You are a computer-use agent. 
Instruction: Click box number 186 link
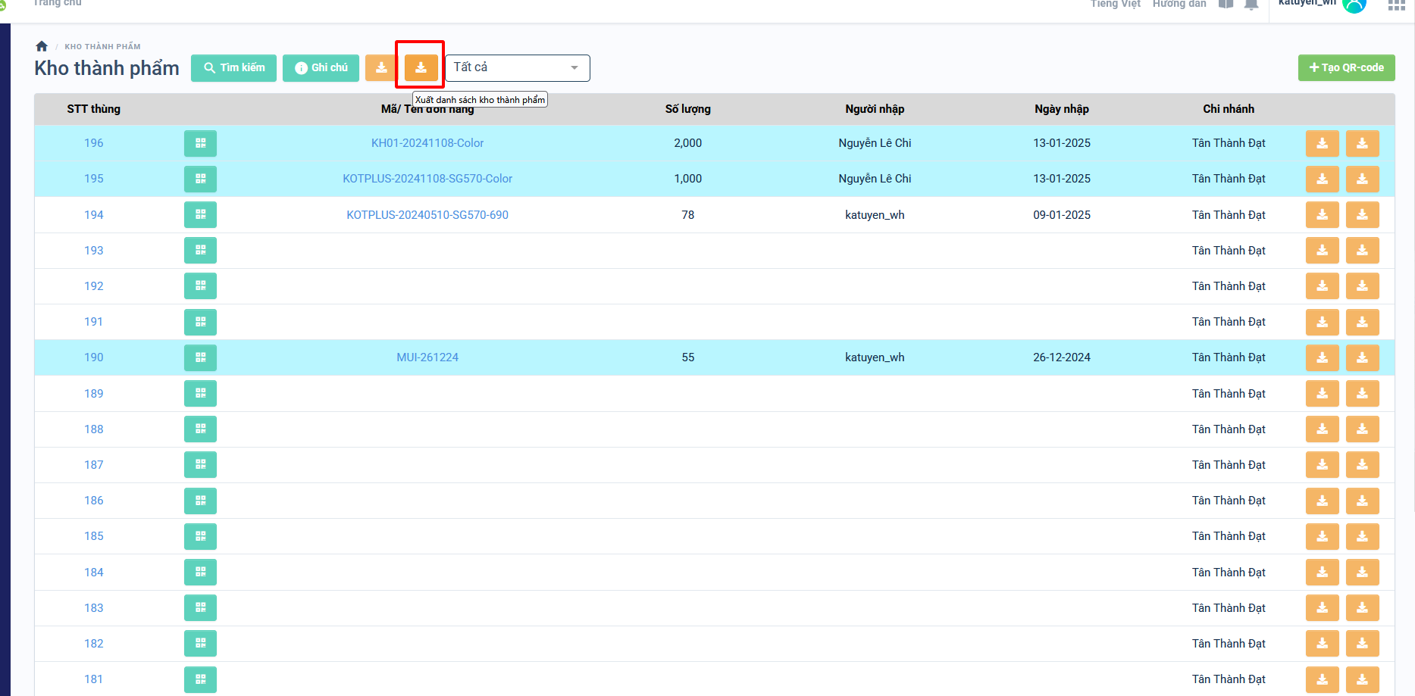(94, 501)
